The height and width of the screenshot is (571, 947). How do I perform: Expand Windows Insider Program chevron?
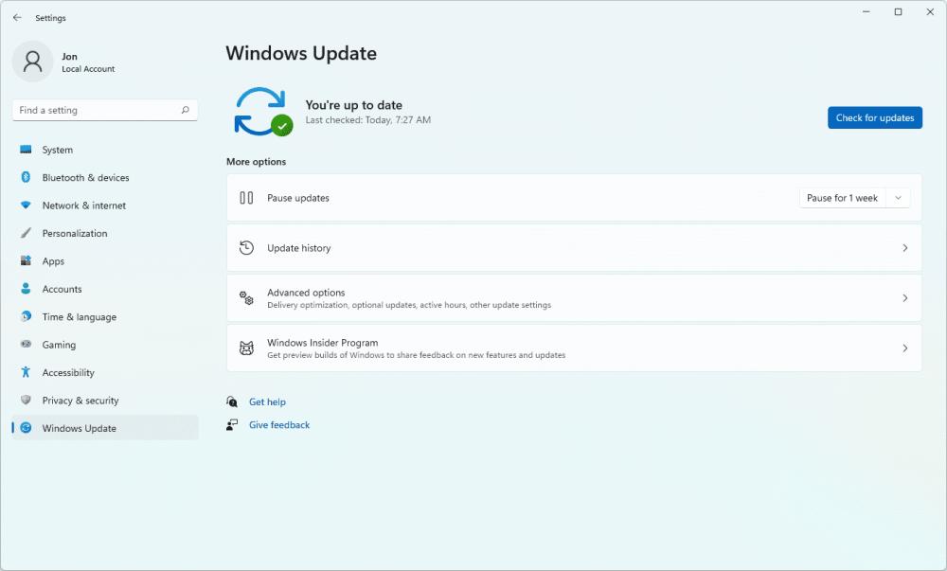[x=904, y=348]
